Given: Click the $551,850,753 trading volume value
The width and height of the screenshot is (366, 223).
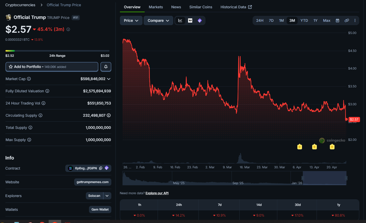Looking at the screenshot, I should [x=99, y=103].
